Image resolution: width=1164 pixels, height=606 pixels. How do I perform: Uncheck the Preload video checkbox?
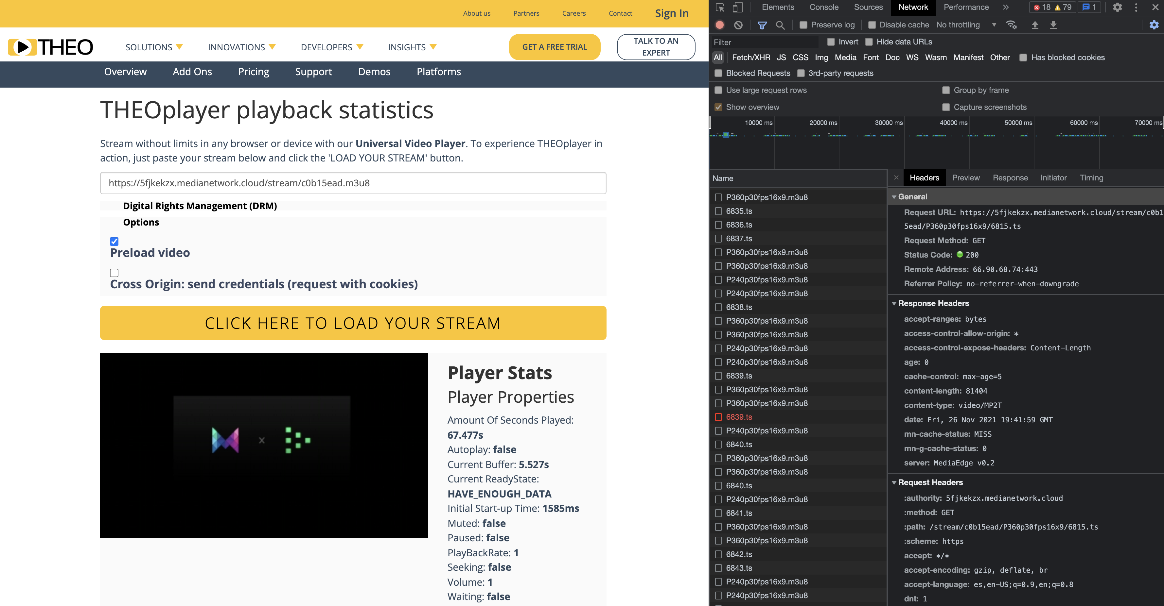[x=114, y=241]
